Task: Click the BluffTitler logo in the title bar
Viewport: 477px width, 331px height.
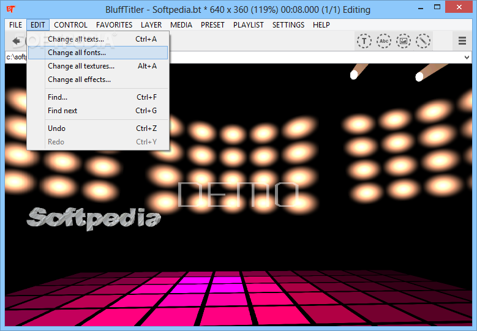Action: coord(11,9)
